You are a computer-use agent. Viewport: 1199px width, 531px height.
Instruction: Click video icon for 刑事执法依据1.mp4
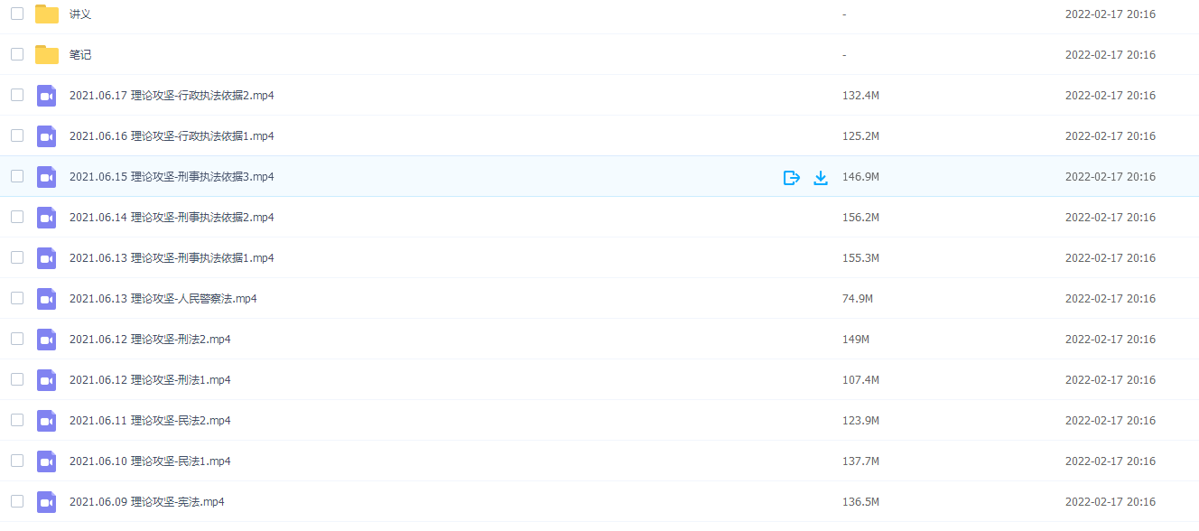click(x=47, y=257)
